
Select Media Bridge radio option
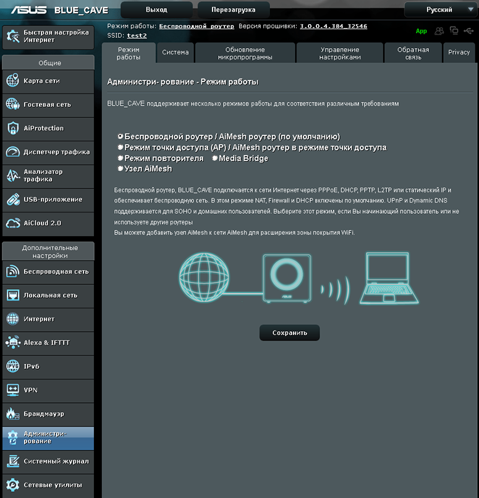click(x=214, y=158)
